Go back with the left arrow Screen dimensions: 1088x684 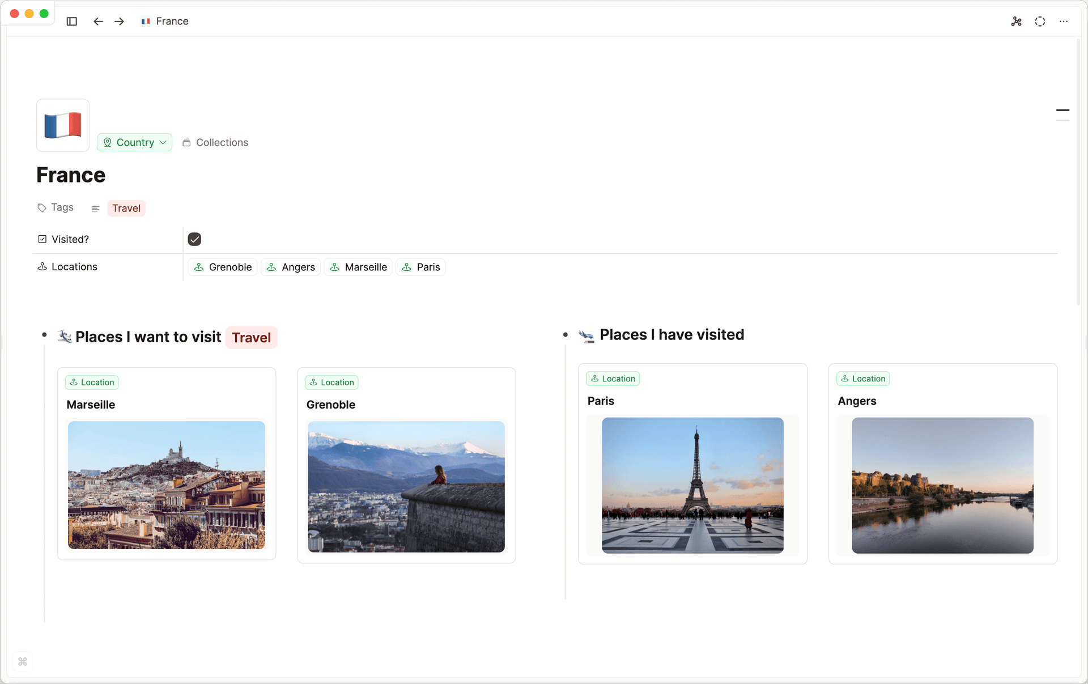[98, 22]
